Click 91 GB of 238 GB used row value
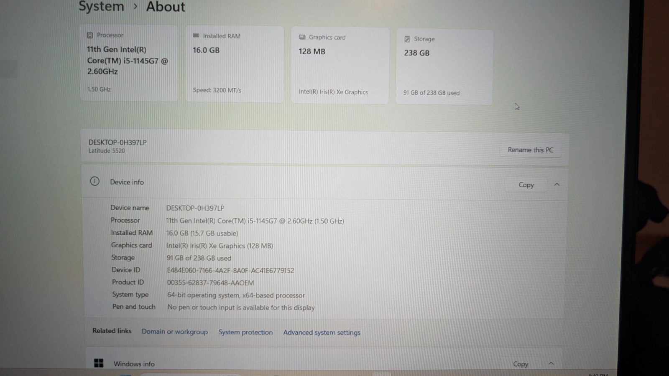The image size is (669, 376). [199, 258]
